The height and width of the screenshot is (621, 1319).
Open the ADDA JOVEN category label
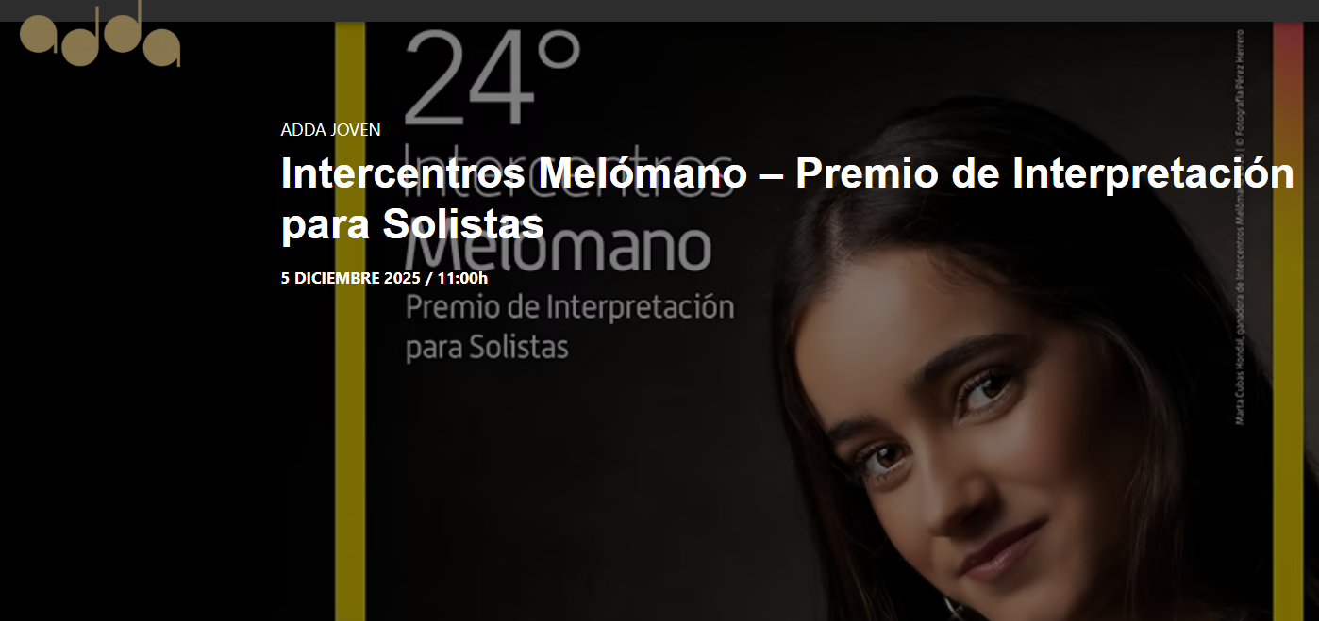(330, 130)
